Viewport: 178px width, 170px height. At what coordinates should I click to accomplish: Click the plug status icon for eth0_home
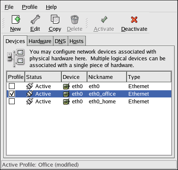click(30, 101)
